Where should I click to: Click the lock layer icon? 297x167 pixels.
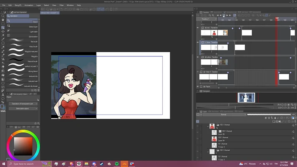(x=275, y=118)
